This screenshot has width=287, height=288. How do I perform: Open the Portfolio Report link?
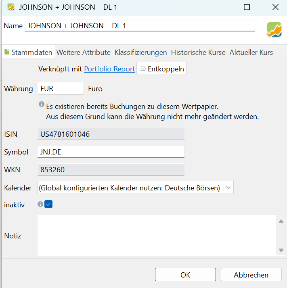click(109, 69)
